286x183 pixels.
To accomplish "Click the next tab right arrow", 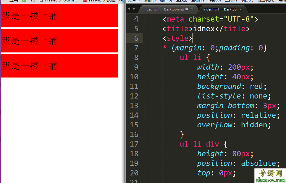I will [134, 9].
